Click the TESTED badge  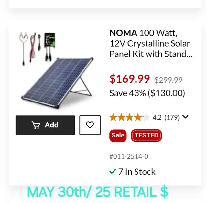146,136
